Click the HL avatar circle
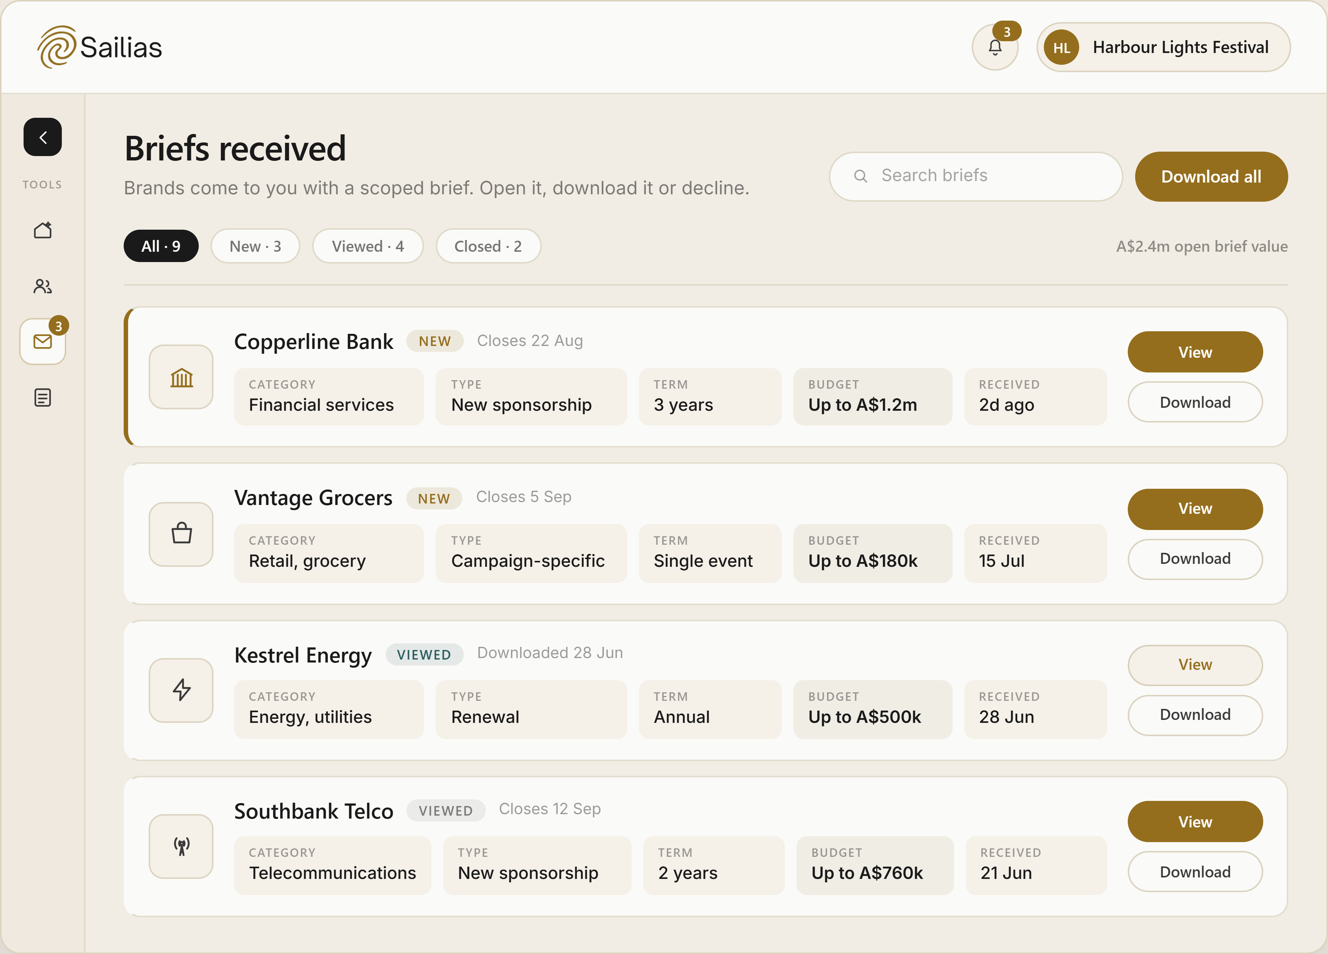 point(1062,47)
